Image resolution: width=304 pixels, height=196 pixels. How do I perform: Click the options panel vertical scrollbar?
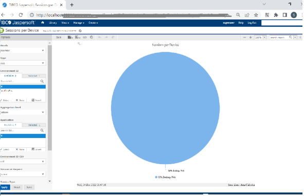pyautogui.click(x=49, y=97)
